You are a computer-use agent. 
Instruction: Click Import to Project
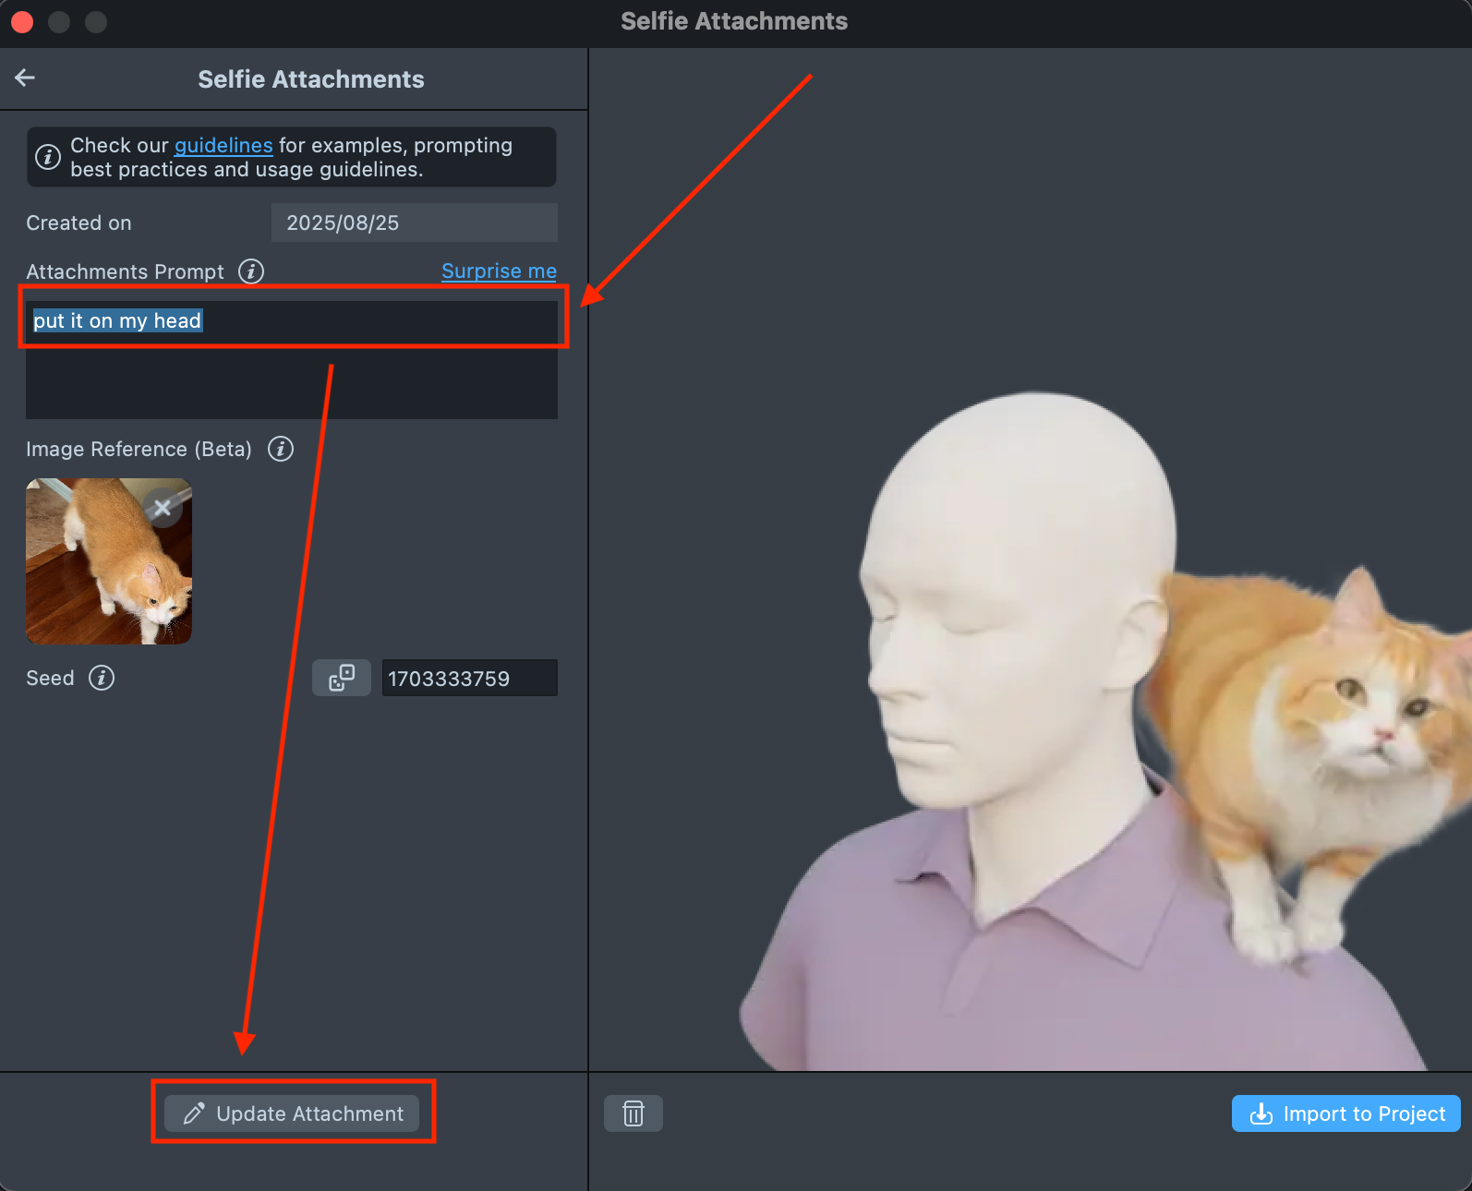(x=1345, y=1113)
